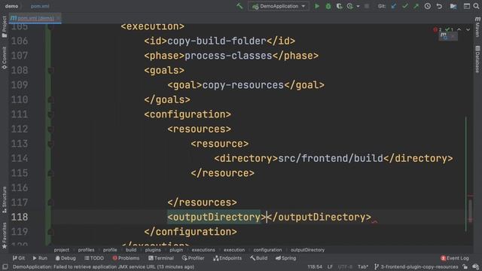Open dropdown arrow beside the profiler icon

coord(358,6)
